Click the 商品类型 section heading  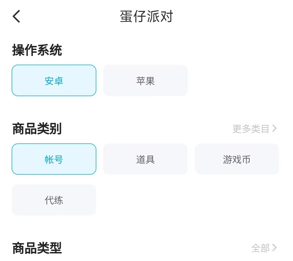[37, 248]
